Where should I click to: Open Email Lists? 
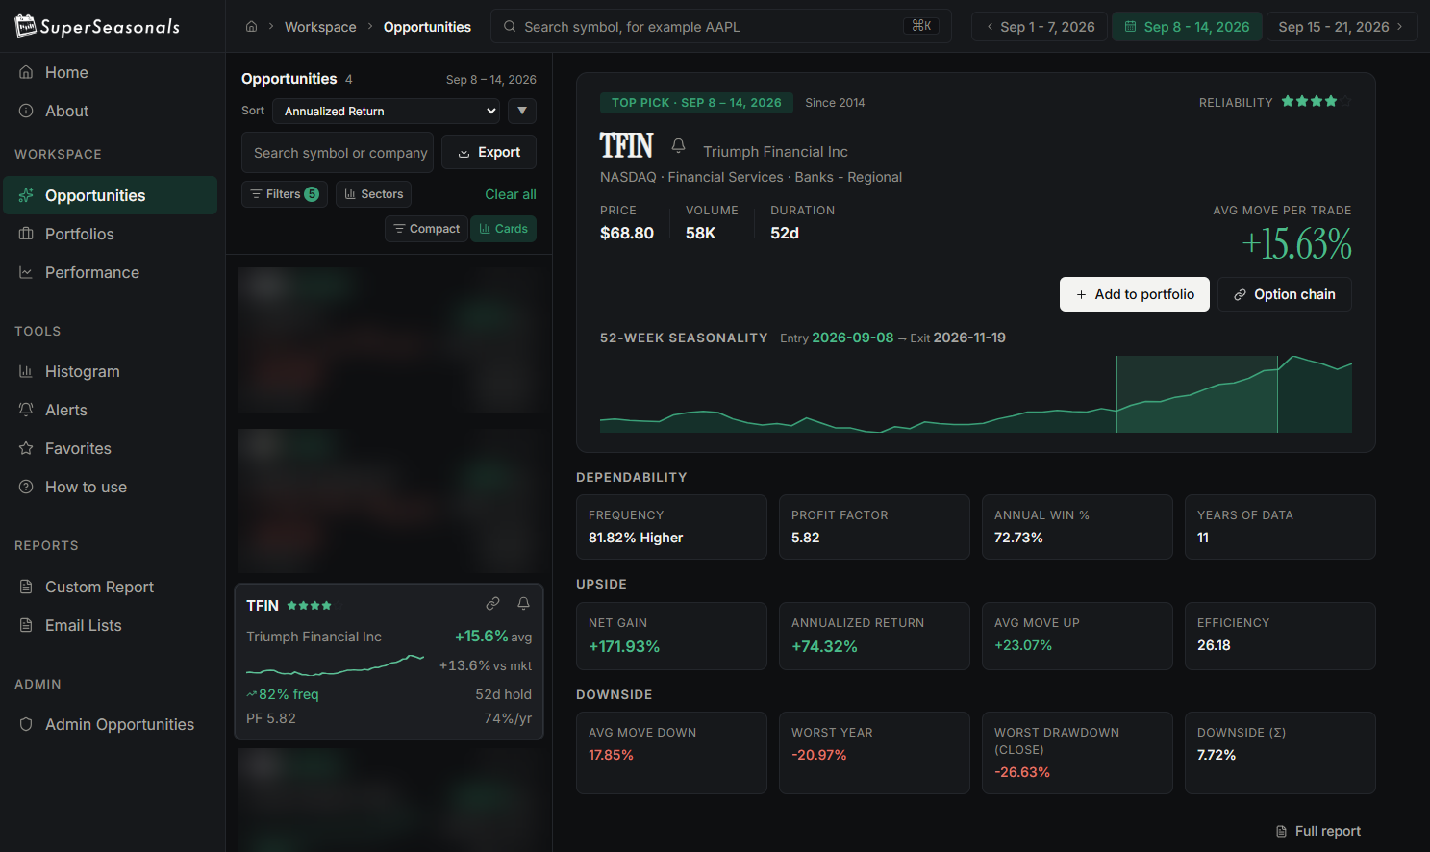[x=109, y=625]
